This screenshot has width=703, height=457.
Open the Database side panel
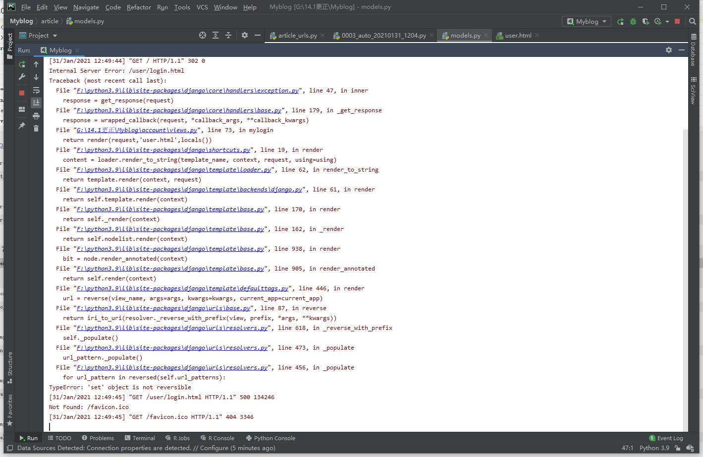click(x=693, y=50)
